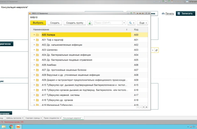Click the Выбрать button
The image size is (197, 129).
click(38, 23)
